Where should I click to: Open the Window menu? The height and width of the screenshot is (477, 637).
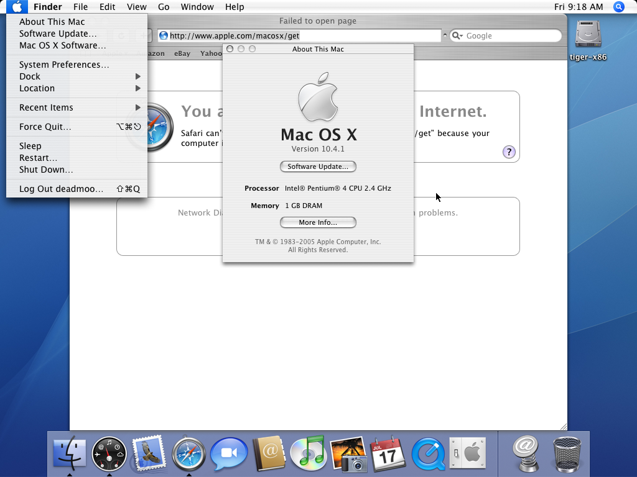click(197, 7)
